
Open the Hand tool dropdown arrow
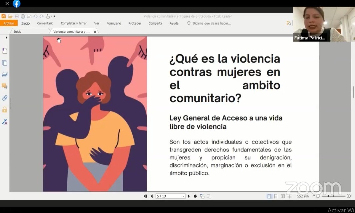(51, 16)
